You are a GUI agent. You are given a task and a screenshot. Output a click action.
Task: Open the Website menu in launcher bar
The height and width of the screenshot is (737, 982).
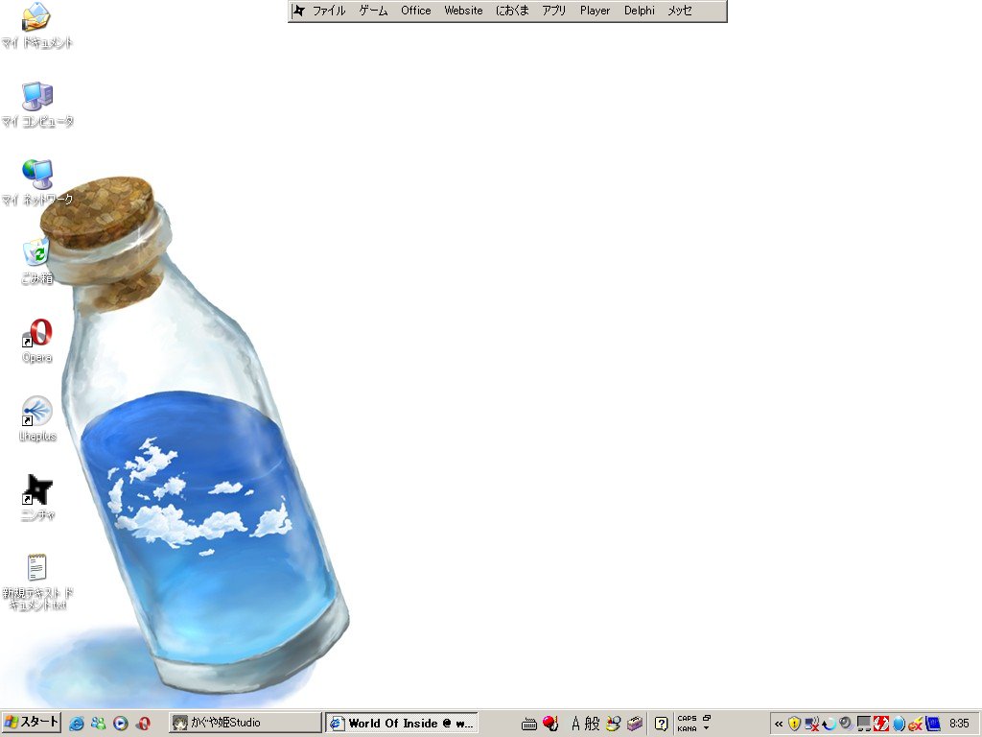463,11
